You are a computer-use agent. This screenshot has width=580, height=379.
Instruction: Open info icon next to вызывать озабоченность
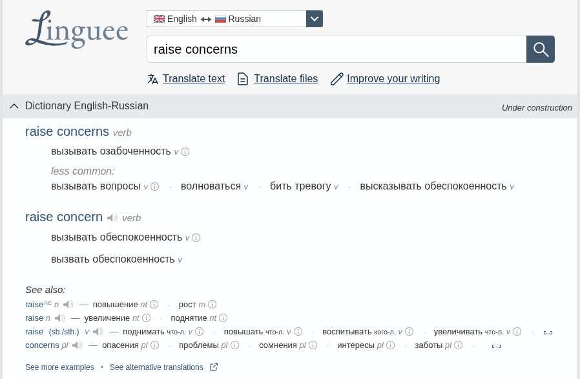pos(185,151)
